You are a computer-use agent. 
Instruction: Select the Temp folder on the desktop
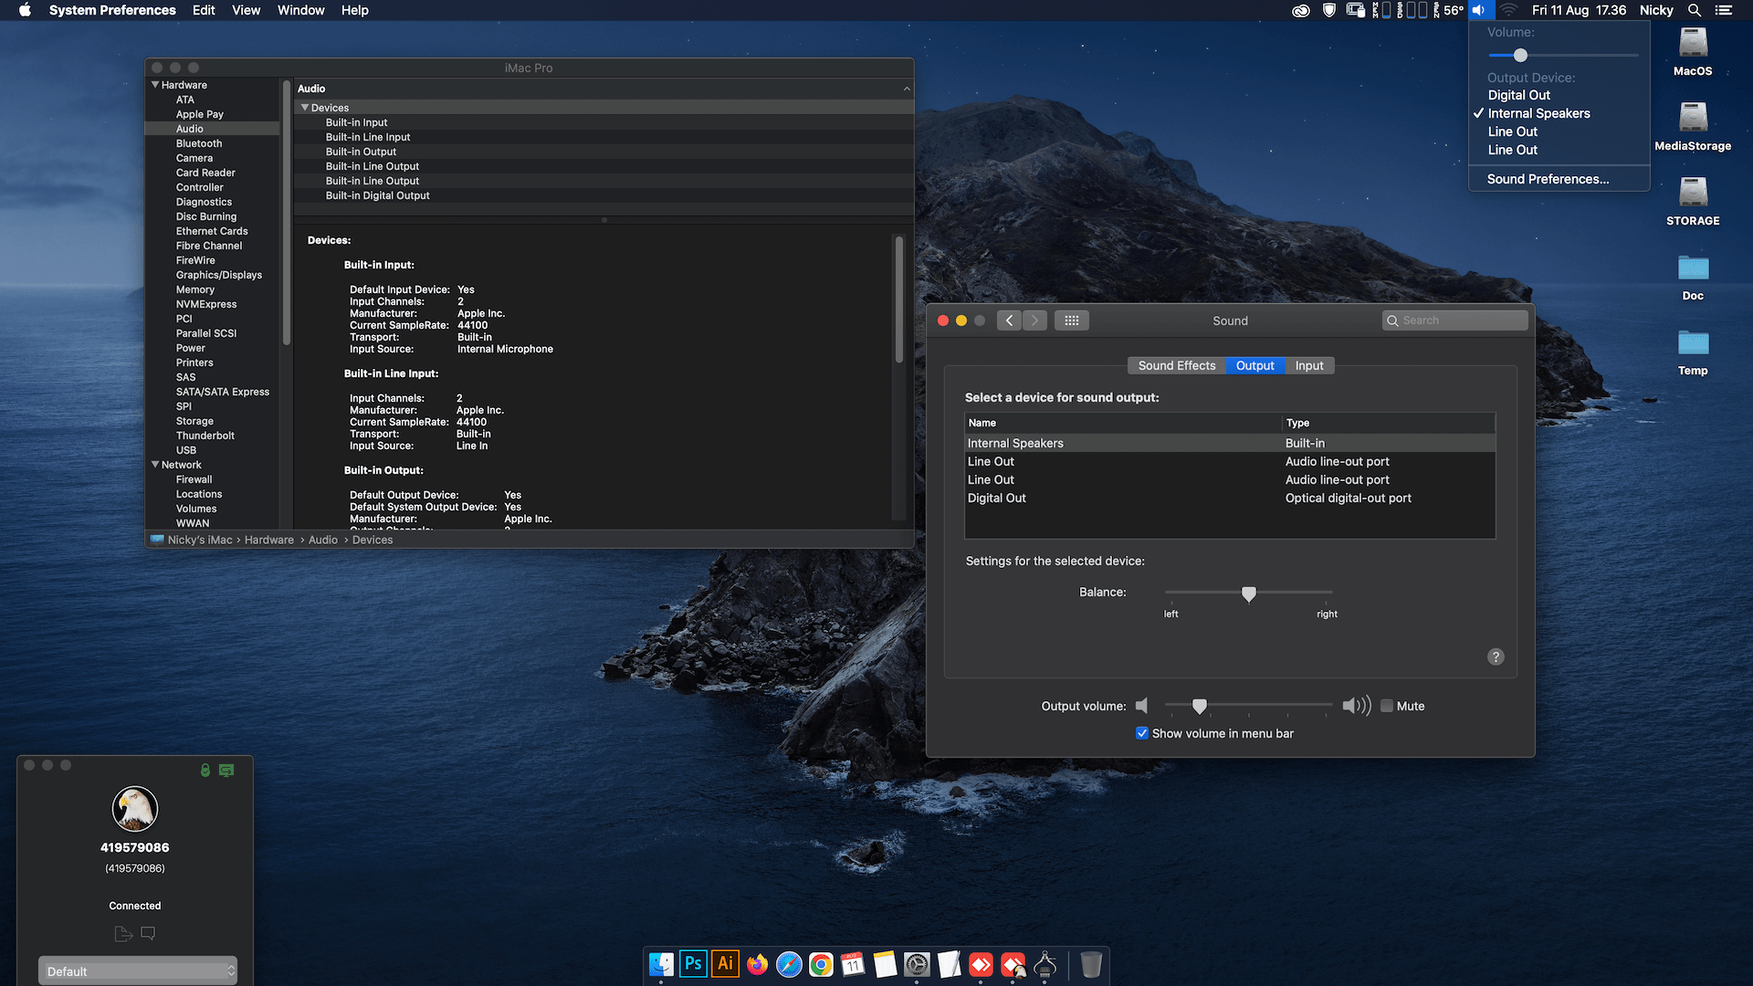[1693, 342]
